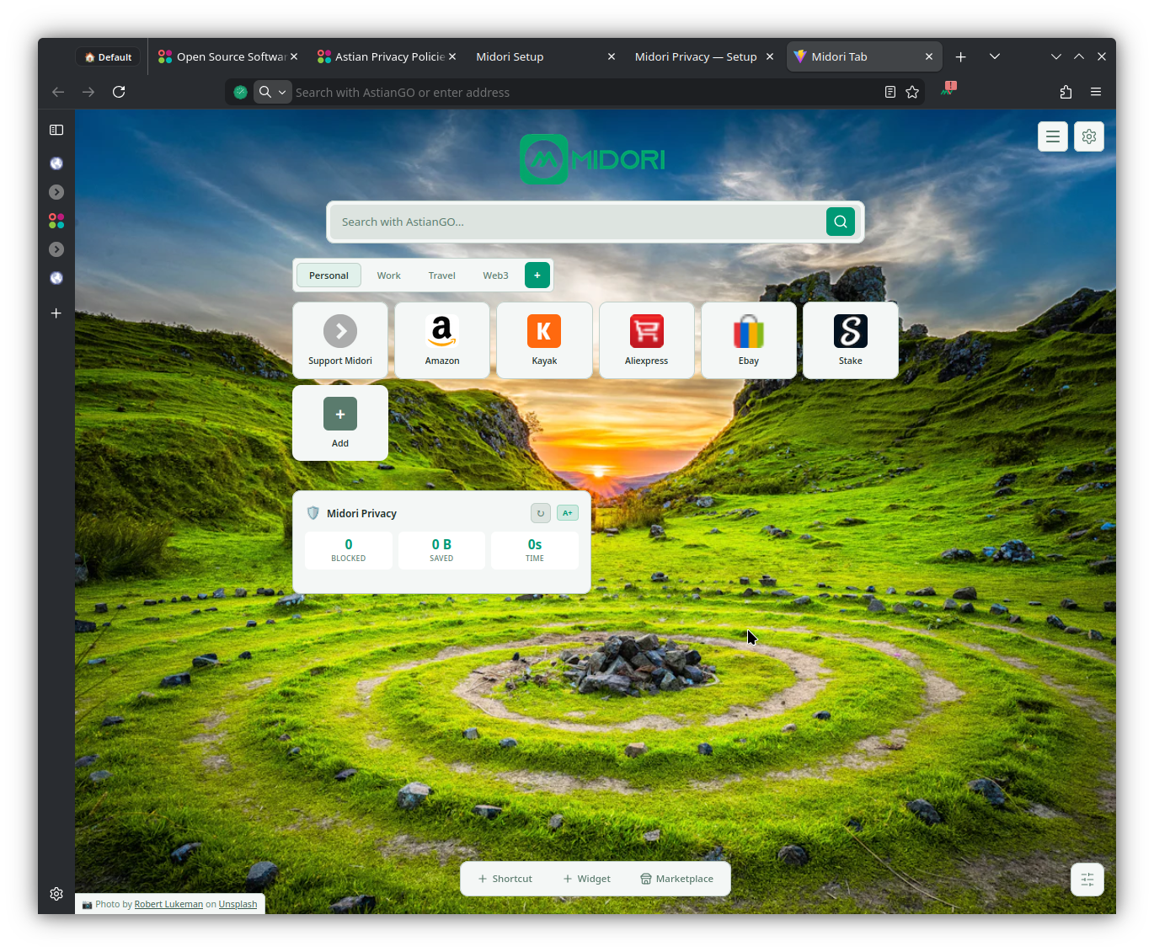1154x952 pixels.
Task: Click the green search button
Action: tap(841, 222)
